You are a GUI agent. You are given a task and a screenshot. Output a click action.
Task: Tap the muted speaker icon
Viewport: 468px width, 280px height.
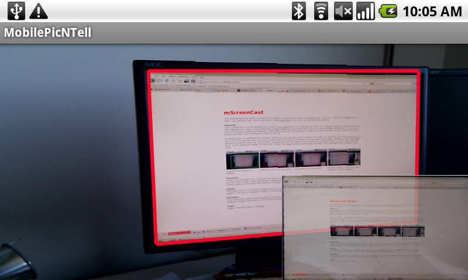[x=343, y=11]
